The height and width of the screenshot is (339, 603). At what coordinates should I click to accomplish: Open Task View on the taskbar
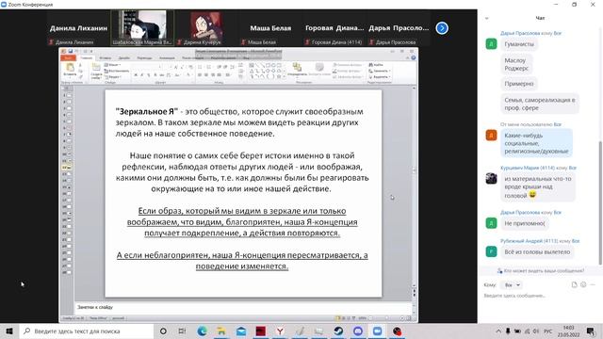[x=182, y=331]
